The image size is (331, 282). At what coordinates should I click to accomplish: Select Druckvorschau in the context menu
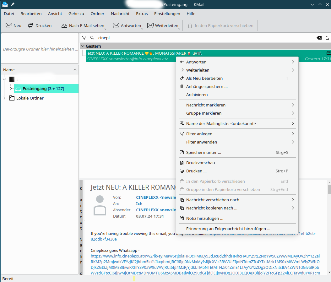pos(200,163)
